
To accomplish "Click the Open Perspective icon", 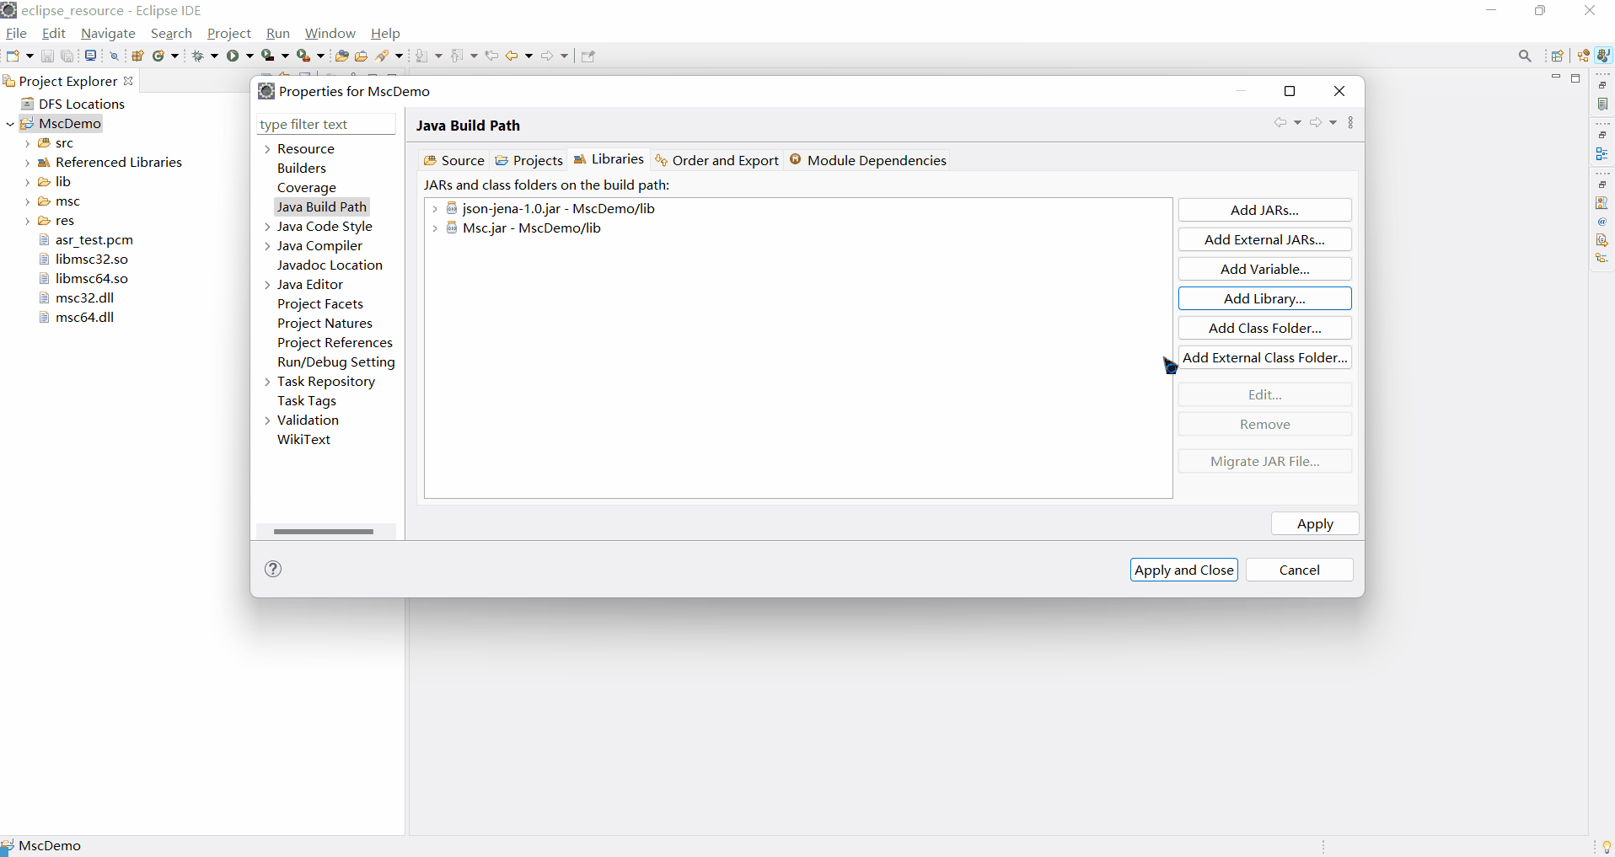I will coord(1558,56).
